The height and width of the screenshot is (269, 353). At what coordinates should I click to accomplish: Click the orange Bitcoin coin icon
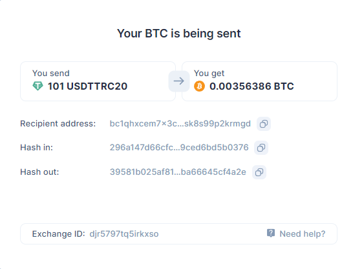point(200,86)
